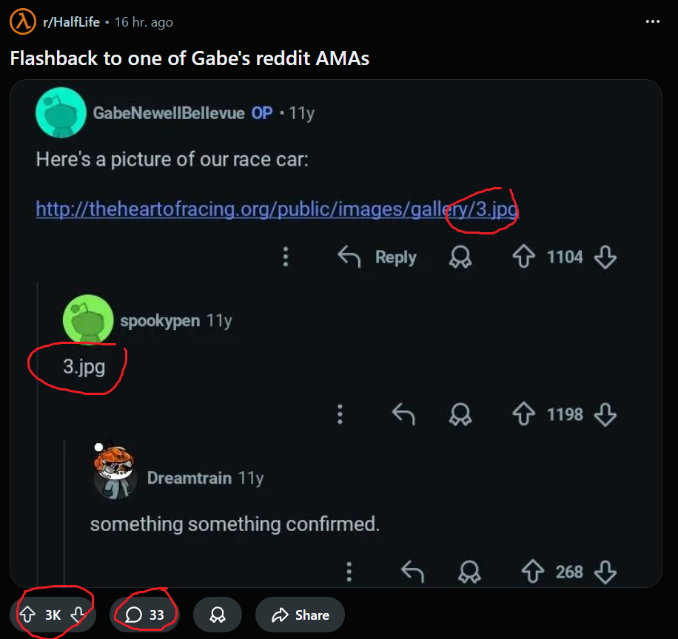Give an award to the post

coord(218,615)
